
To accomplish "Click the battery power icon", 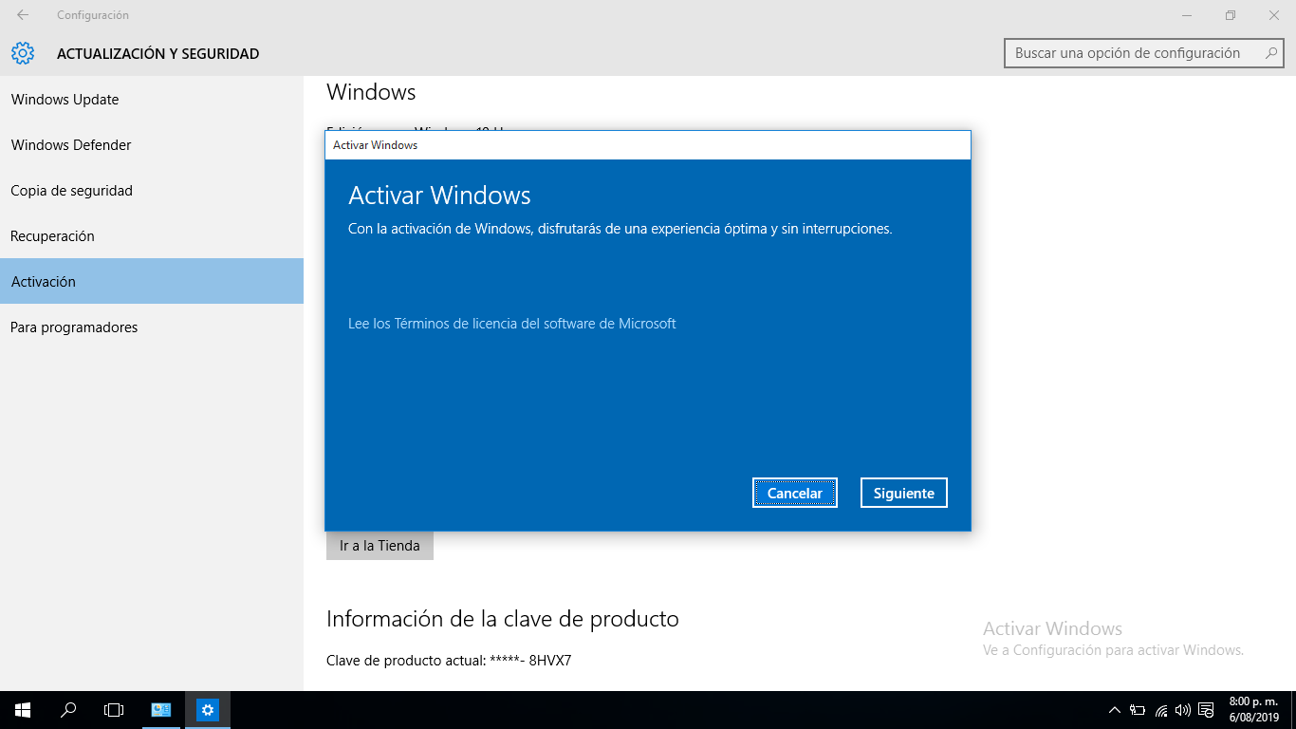I will pos(1138,710).
